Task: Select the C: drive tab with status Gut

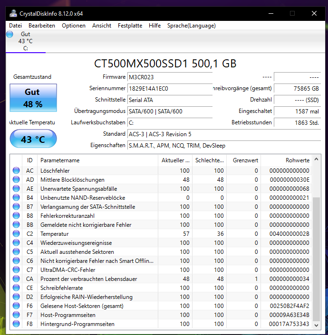Action: click(26, 41)
